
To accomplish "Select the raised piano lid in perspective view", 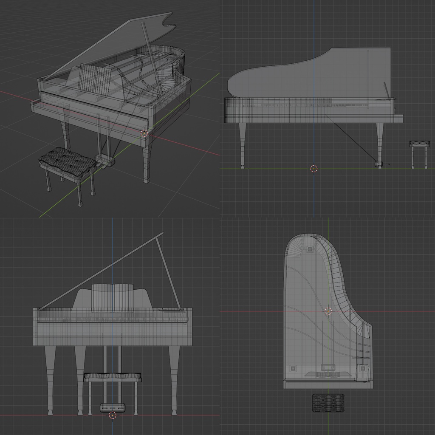I will click(x=111, y=47).
